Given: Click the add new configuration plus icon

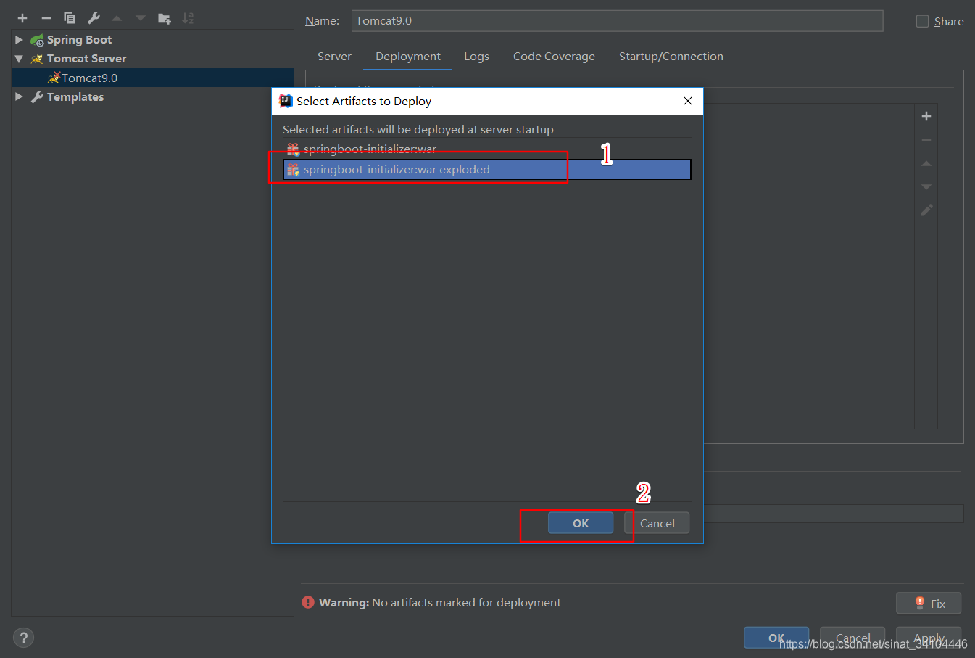Looking at the screenshot, I should [22, 18].
